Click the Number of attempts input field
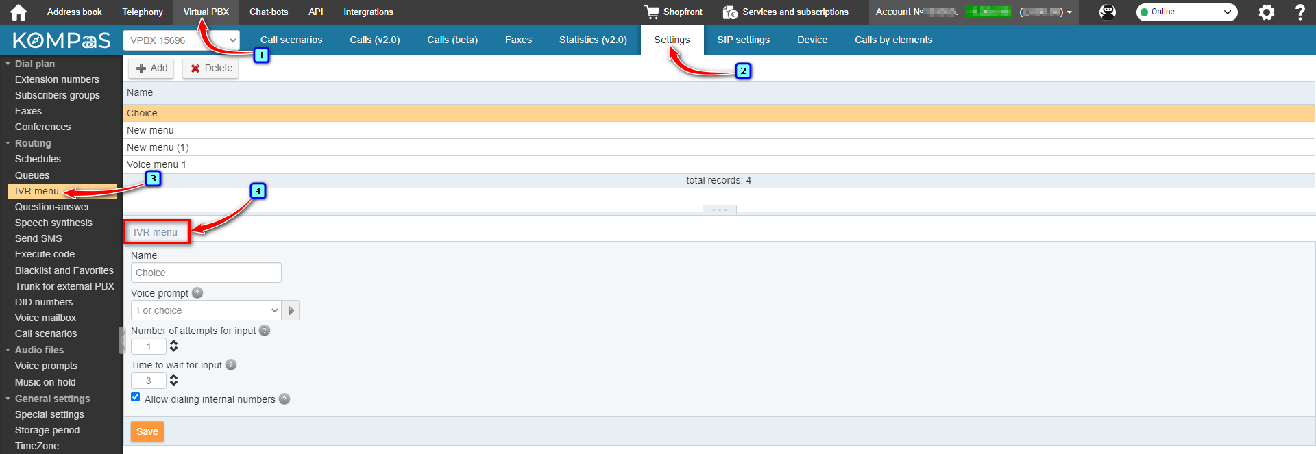The width and height of the screenshot is (1316, 454). pos(149,346)
